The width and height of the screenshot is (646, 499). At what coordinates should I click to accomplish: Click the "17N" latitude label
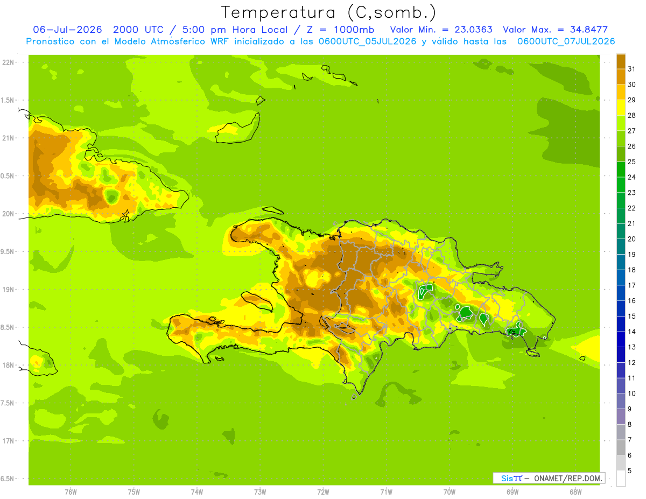(x=9, y=441)
